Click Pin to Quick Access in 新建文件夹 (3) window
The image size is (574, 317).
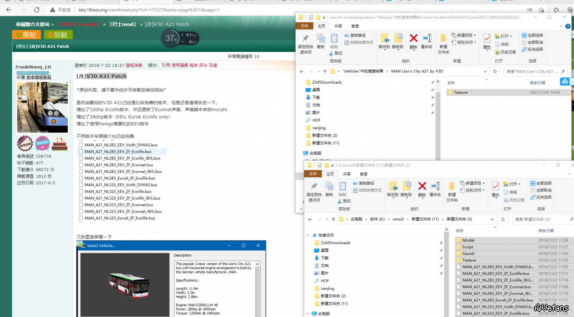(x=314, y=192)
